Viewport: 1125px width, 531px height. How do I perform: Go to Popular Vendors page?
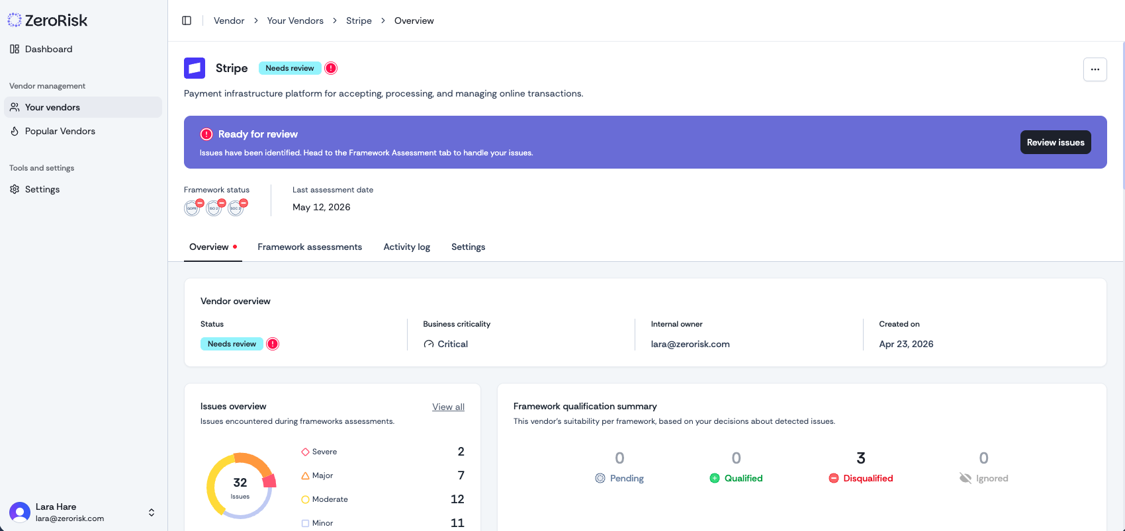coord(83,131)
